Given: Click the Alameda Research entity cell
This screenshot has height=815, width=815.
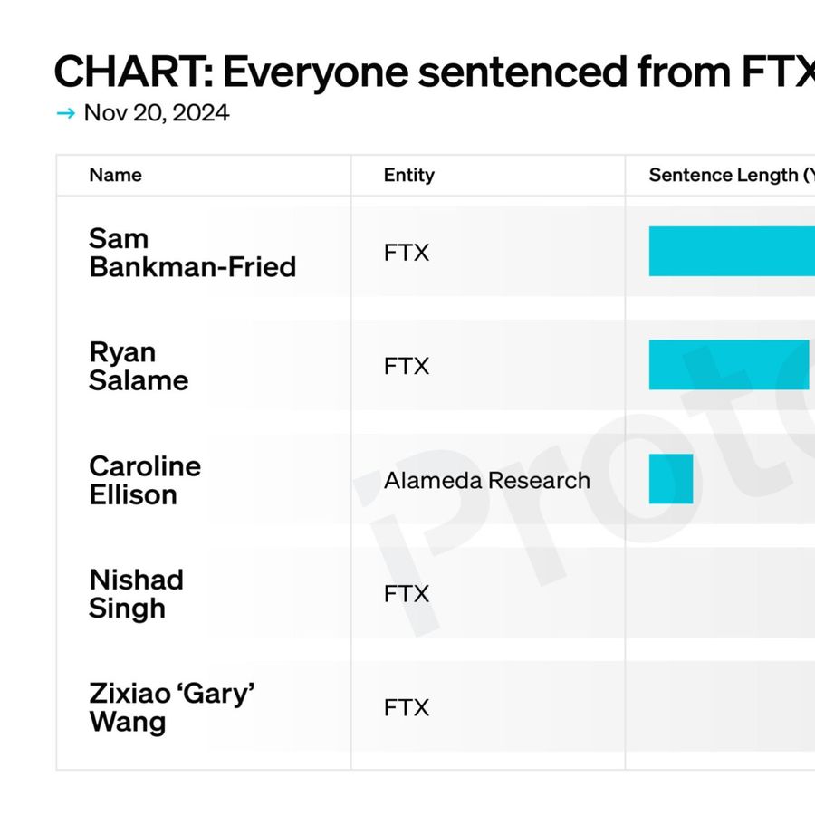Looking at the screenshot, I should click(486, 480).
